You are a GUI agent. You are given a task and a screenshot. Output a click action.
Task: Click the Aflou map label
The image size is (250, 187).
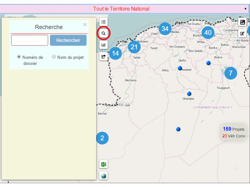[165, 70]
